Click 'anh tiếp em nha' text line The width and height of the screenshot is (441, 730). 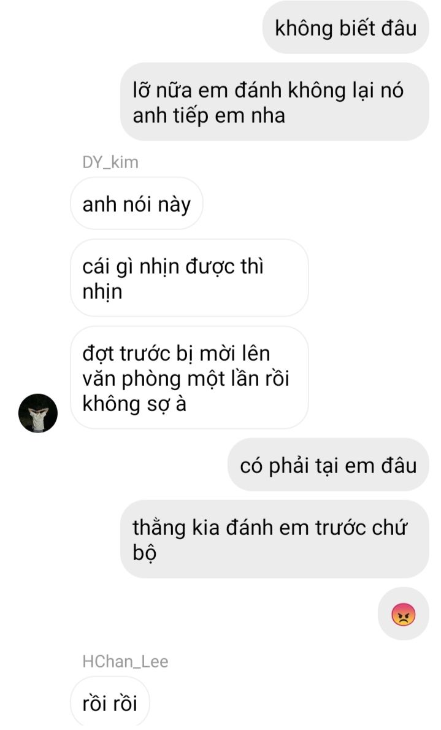click(x=209, y=115)
